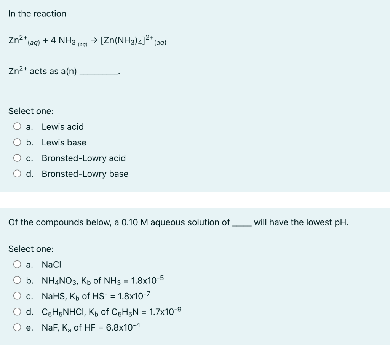Viewport: 390px width, 345px height.
Task: Click the label text 'Lewis acid'
Action: coord(63,127)
